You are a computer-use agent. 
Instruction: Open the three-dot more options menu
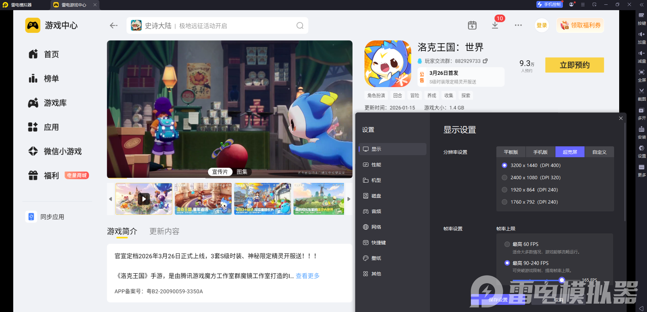(518, 25)
